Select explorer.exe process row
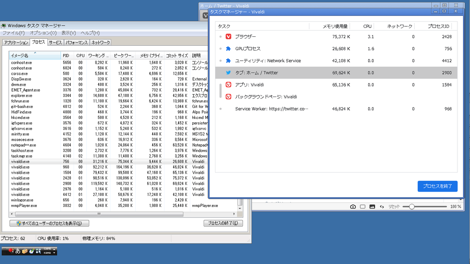This screenshot has width=470, height=264. point(108,95)
